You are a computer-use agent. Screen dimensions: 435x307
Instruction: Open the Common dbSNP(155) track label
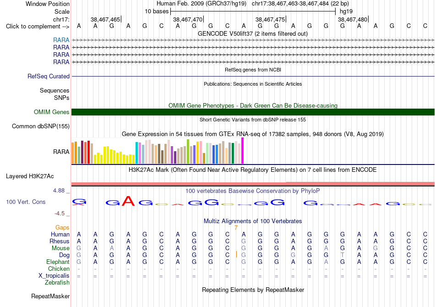40,126
